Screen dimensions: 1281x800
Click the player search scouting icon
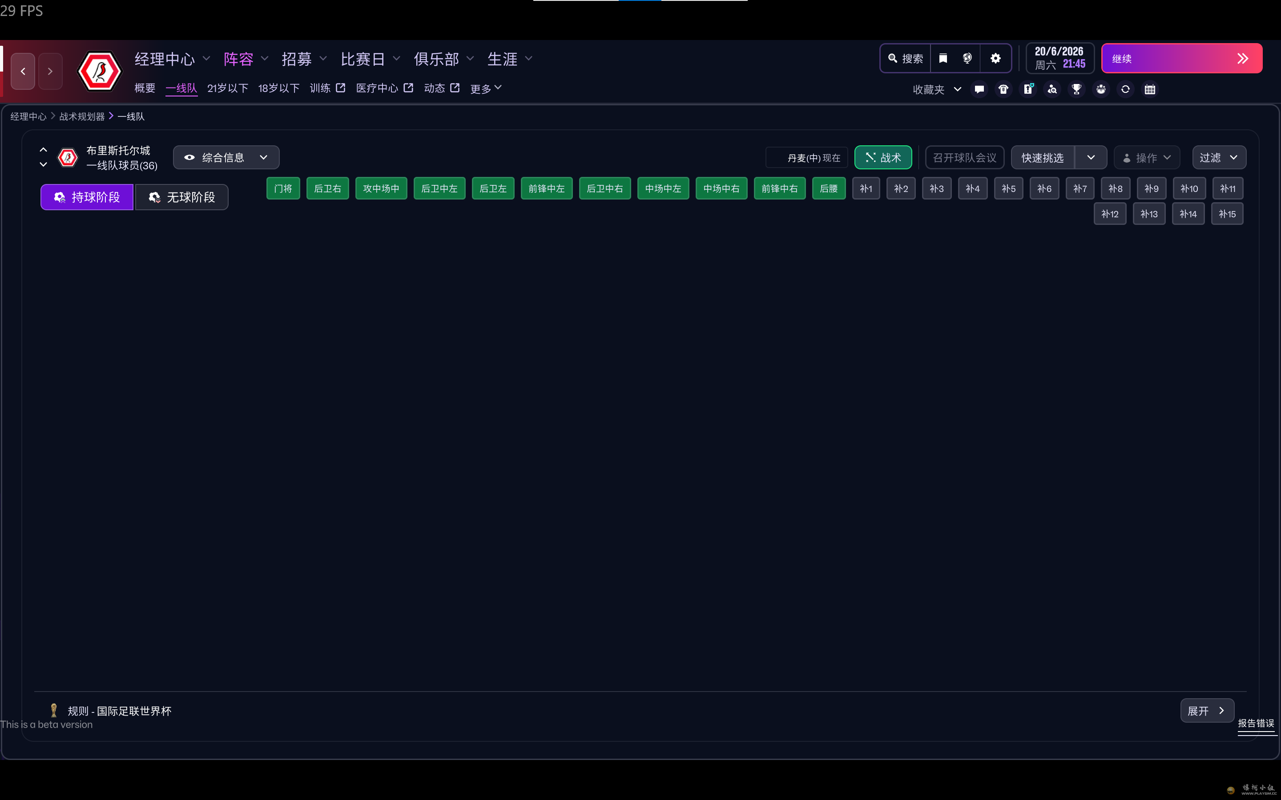1052,89
